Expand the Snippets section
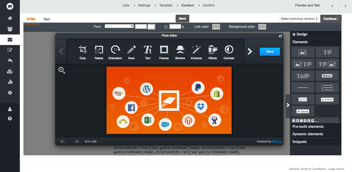Image resolution: width=352 pixels, height=172 pixels. [x=316, y=142]
